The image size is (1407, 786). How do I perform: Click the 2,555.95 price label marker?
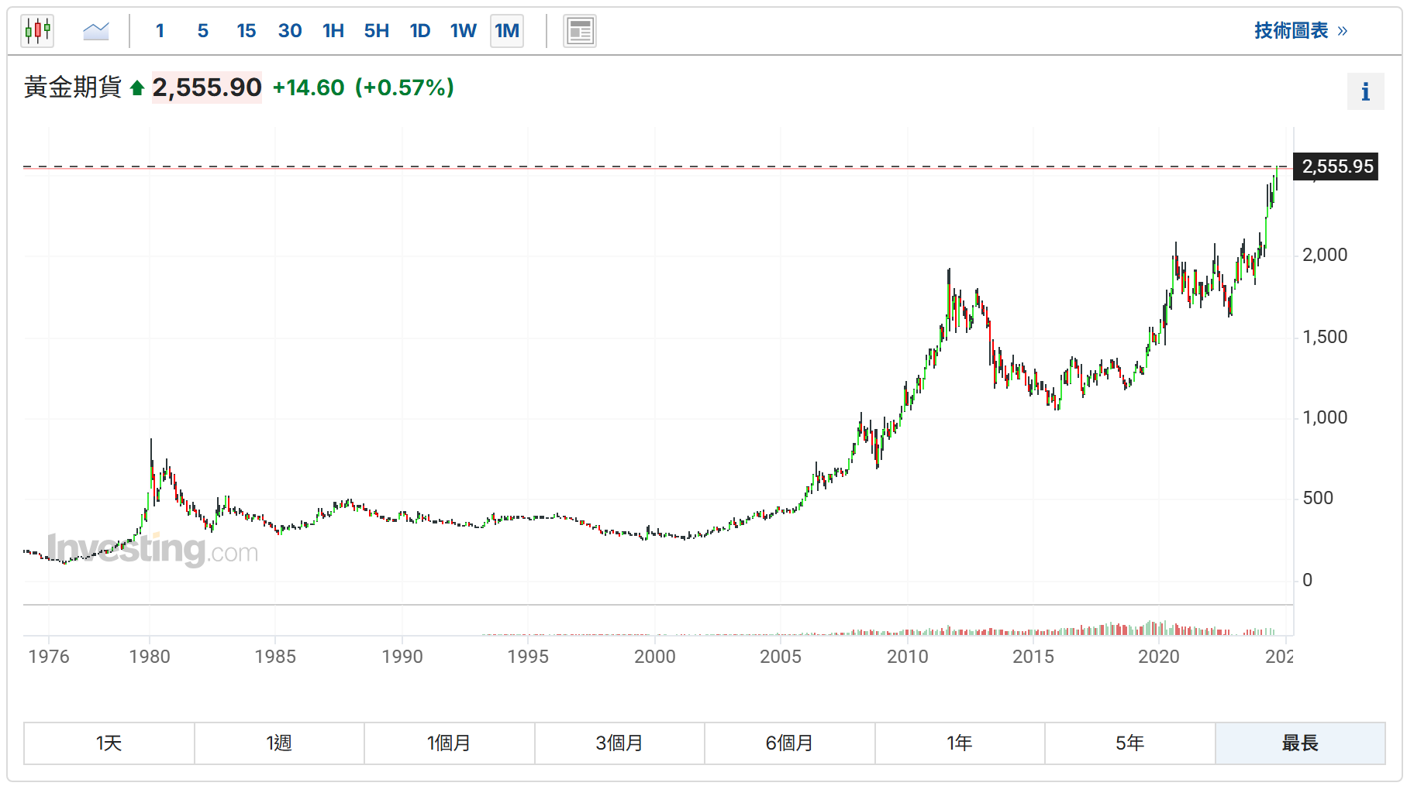(x=1336, y=166)
